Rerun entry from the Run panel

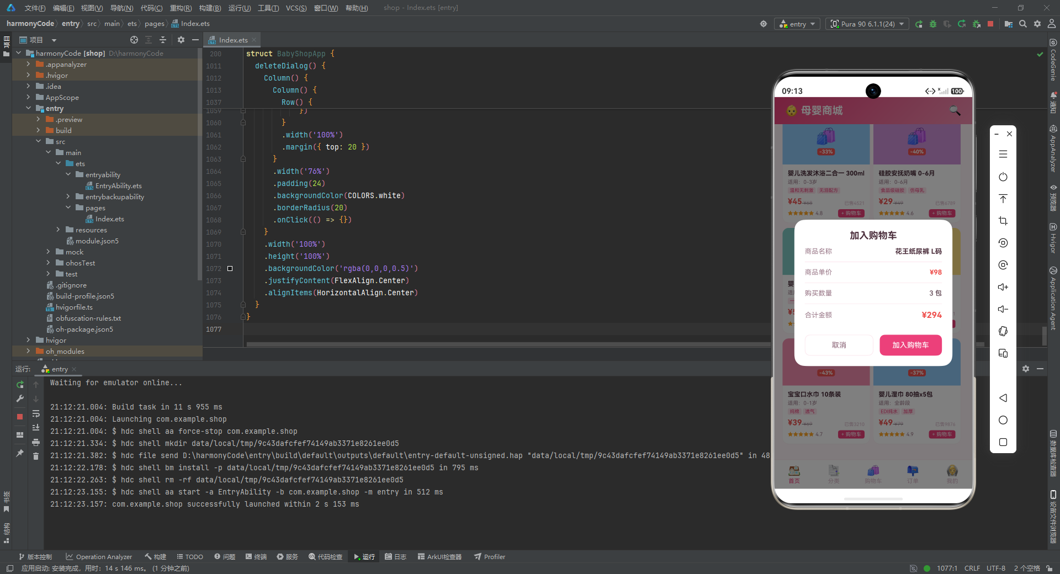[20, 385]
